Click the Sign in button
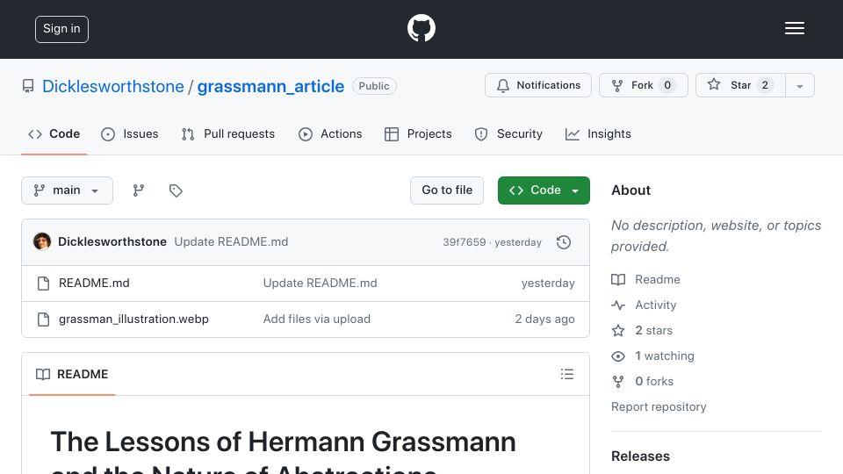843x474 pixels. point(61,29)
